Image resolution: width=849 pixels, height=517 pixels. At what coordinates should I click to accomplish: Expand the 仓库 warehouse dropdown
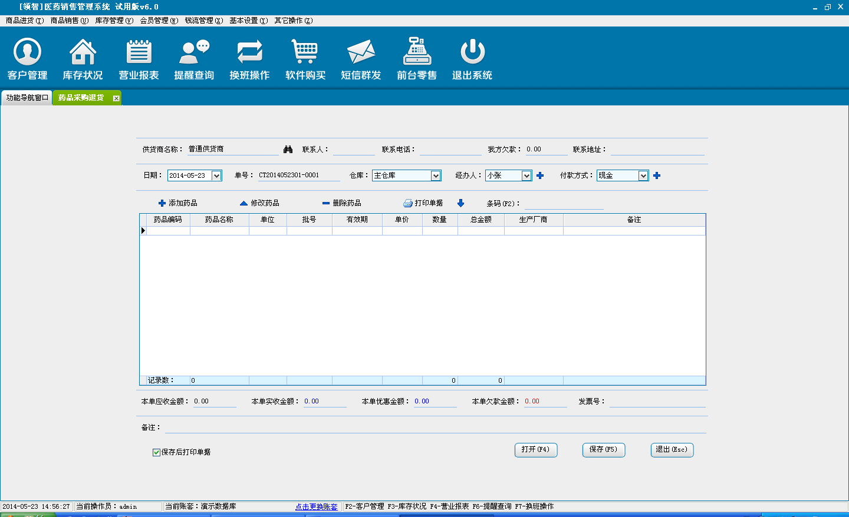(x=436, y=175)
